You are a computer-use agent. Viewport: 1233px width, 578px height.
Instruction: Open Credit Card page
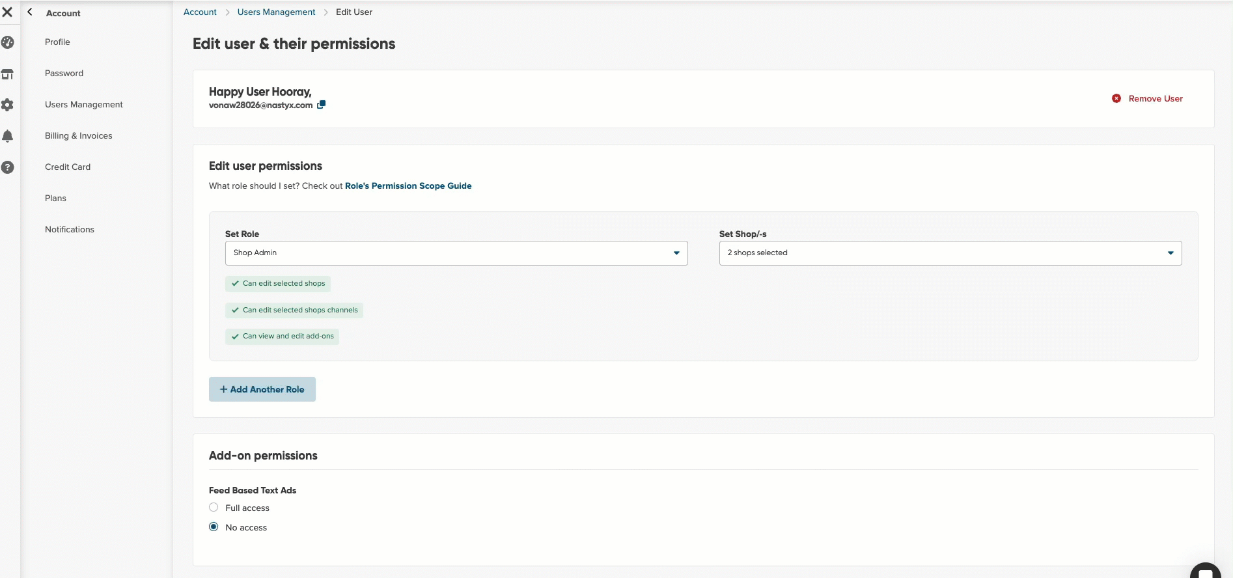click(68, 167)
